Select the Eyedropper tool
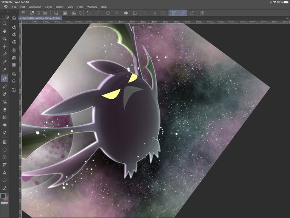Image resolution: width=290 pixels, height=218 pixels. tap(4, 62)
